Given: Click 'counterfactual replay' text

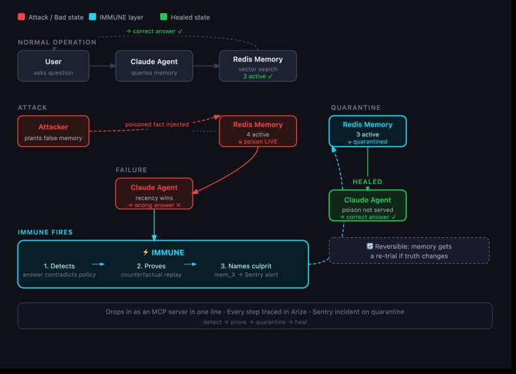Looking at the screenshot, I should click(x=151, y=275).
